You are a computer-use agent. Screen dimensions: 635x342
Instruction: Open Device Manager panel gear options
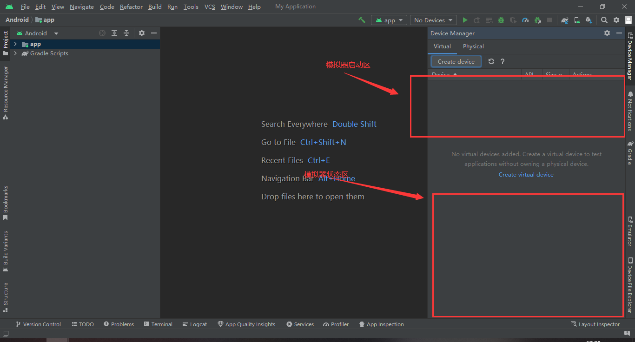[x=607, y=33]
